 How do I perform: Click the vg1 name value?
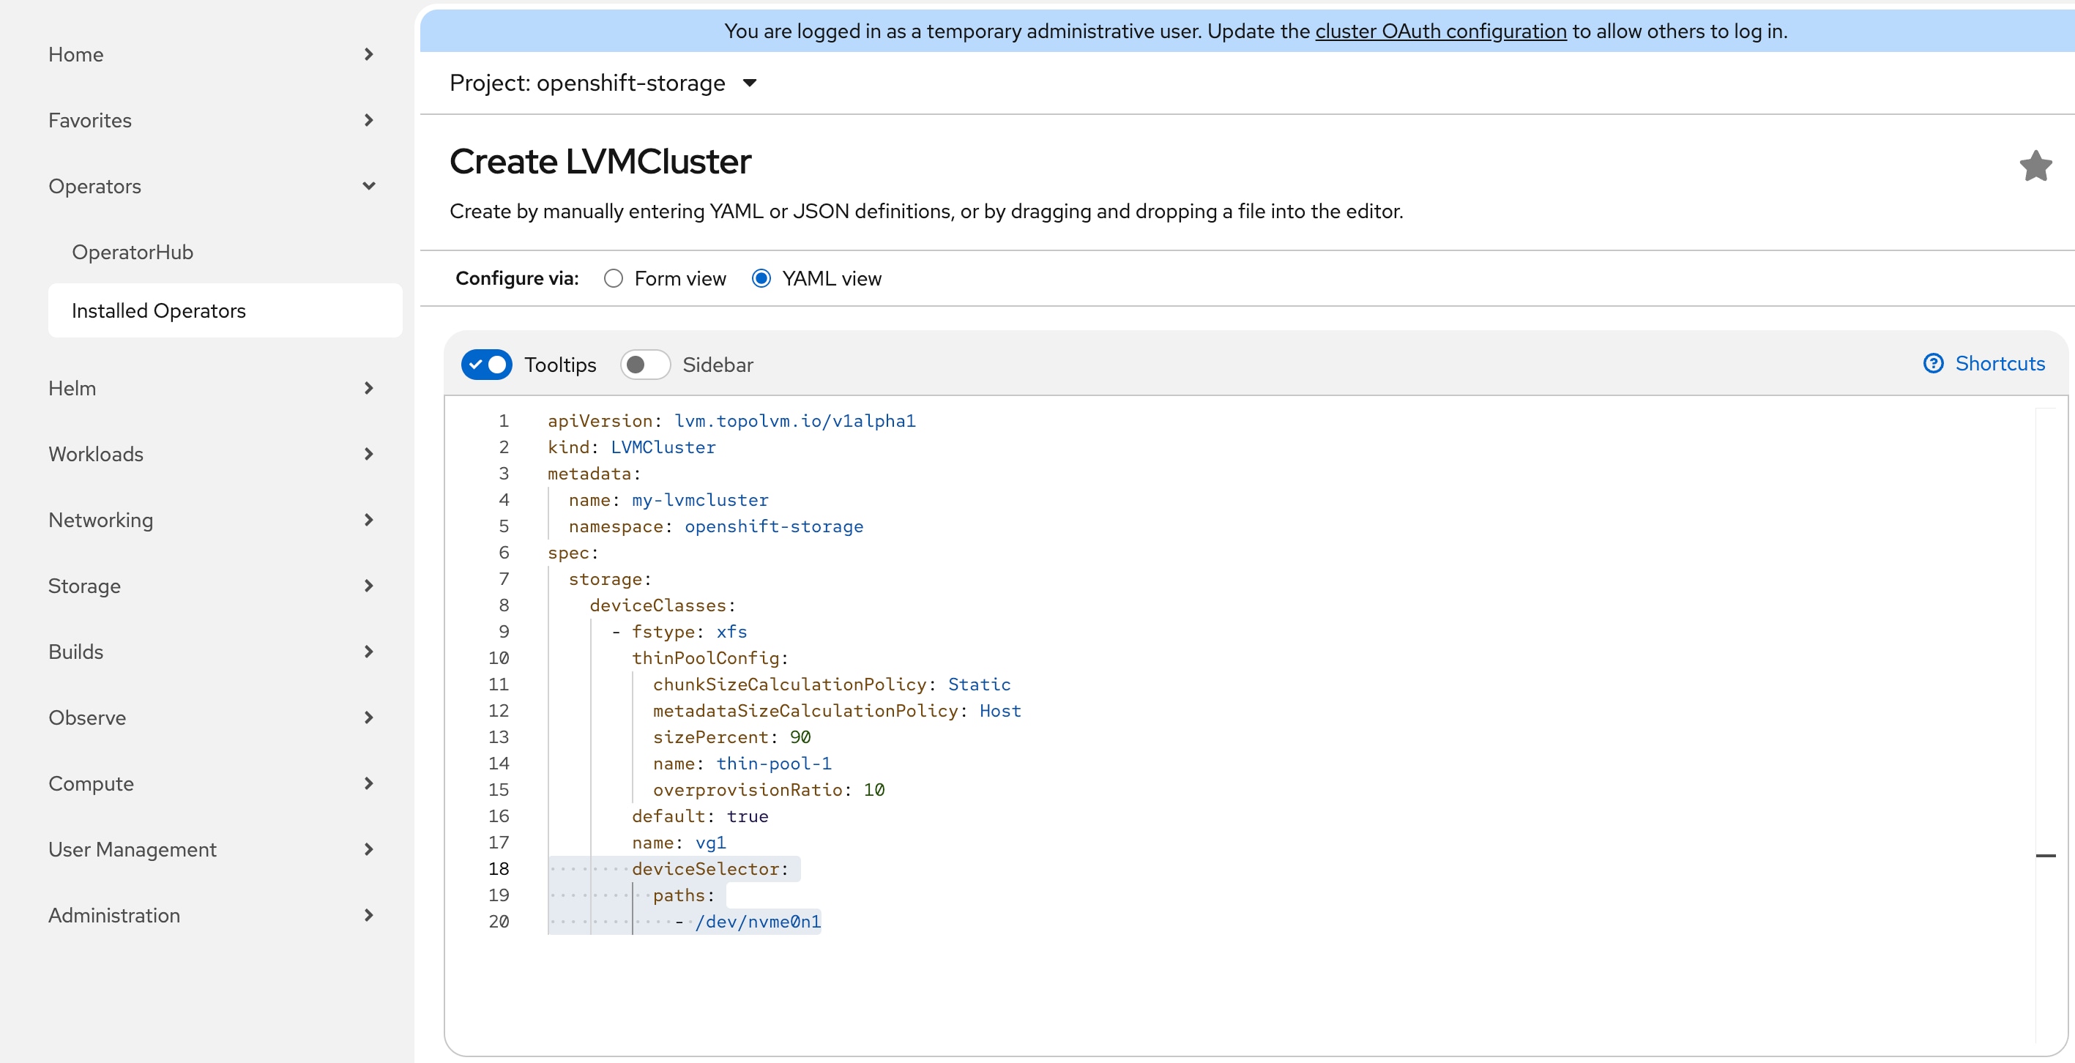710,843
